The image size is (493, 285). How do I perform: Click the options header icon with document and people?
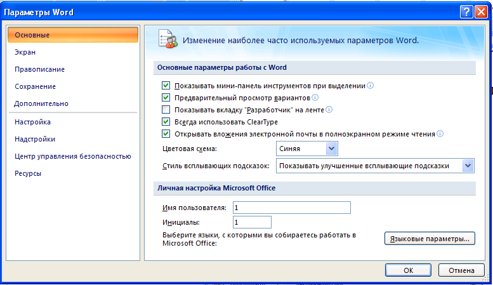pyautogui.click(x=168, y=39)
